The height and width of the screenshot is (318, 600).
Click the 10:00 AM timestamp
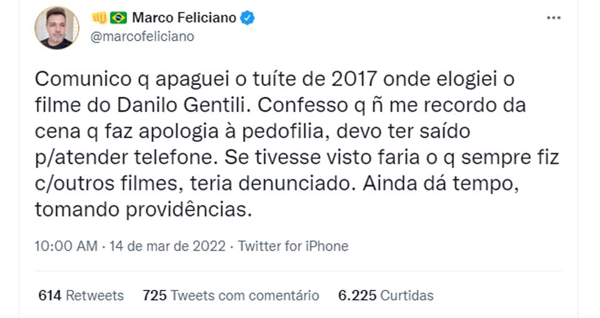click(66, 246)
